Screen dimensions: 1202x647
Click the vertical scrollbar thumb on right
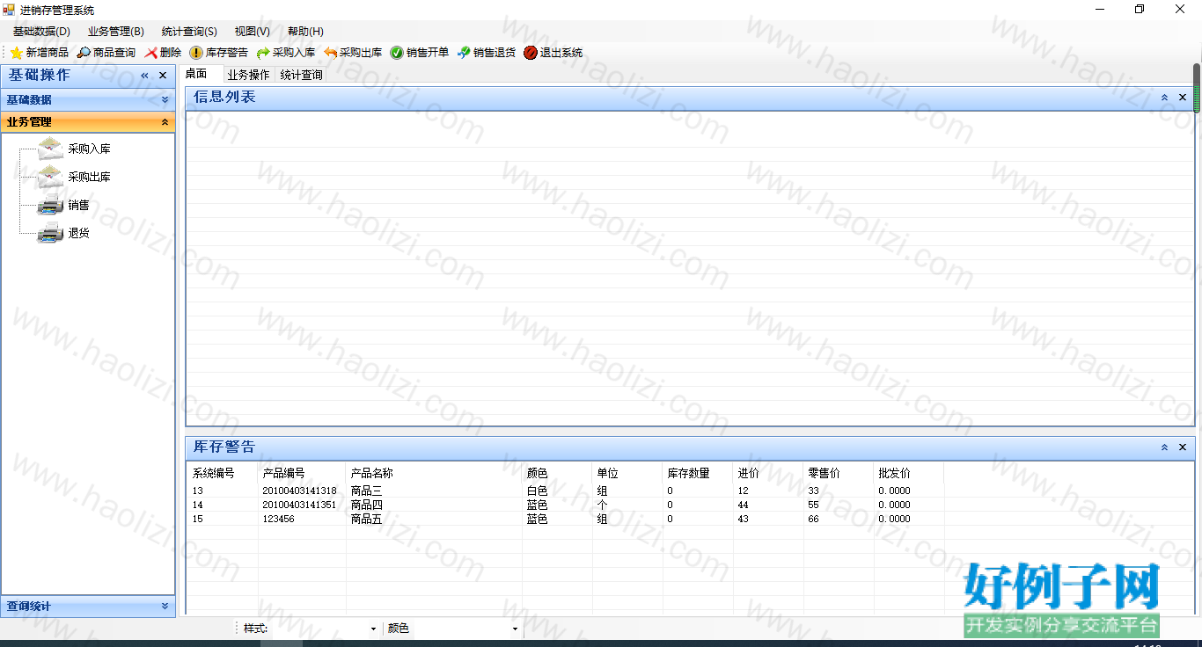(x=1197, y=88)
